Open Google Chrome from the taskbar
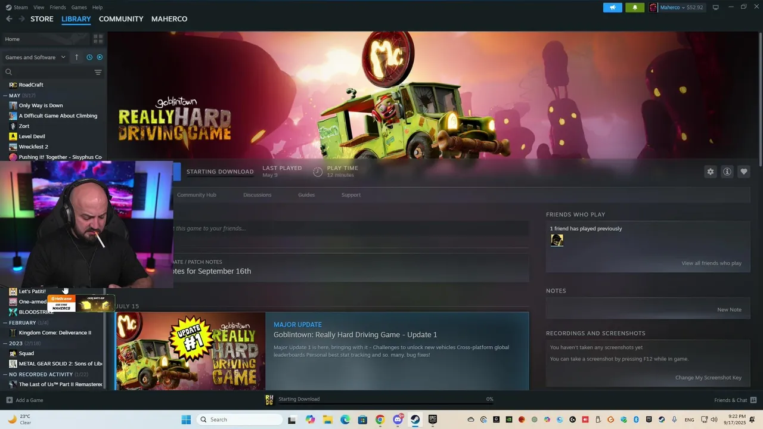Screen dimensions: 763x429 tap(380, 419)
